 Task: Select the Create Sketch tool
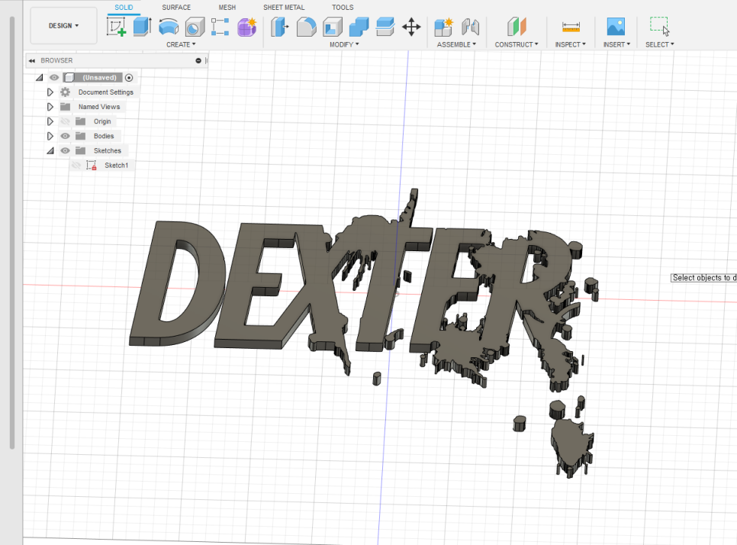click(116, 27)
